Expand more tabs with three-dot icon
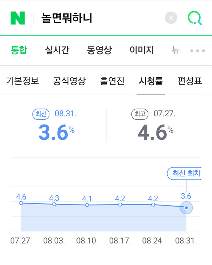 (x=198, y=51)
